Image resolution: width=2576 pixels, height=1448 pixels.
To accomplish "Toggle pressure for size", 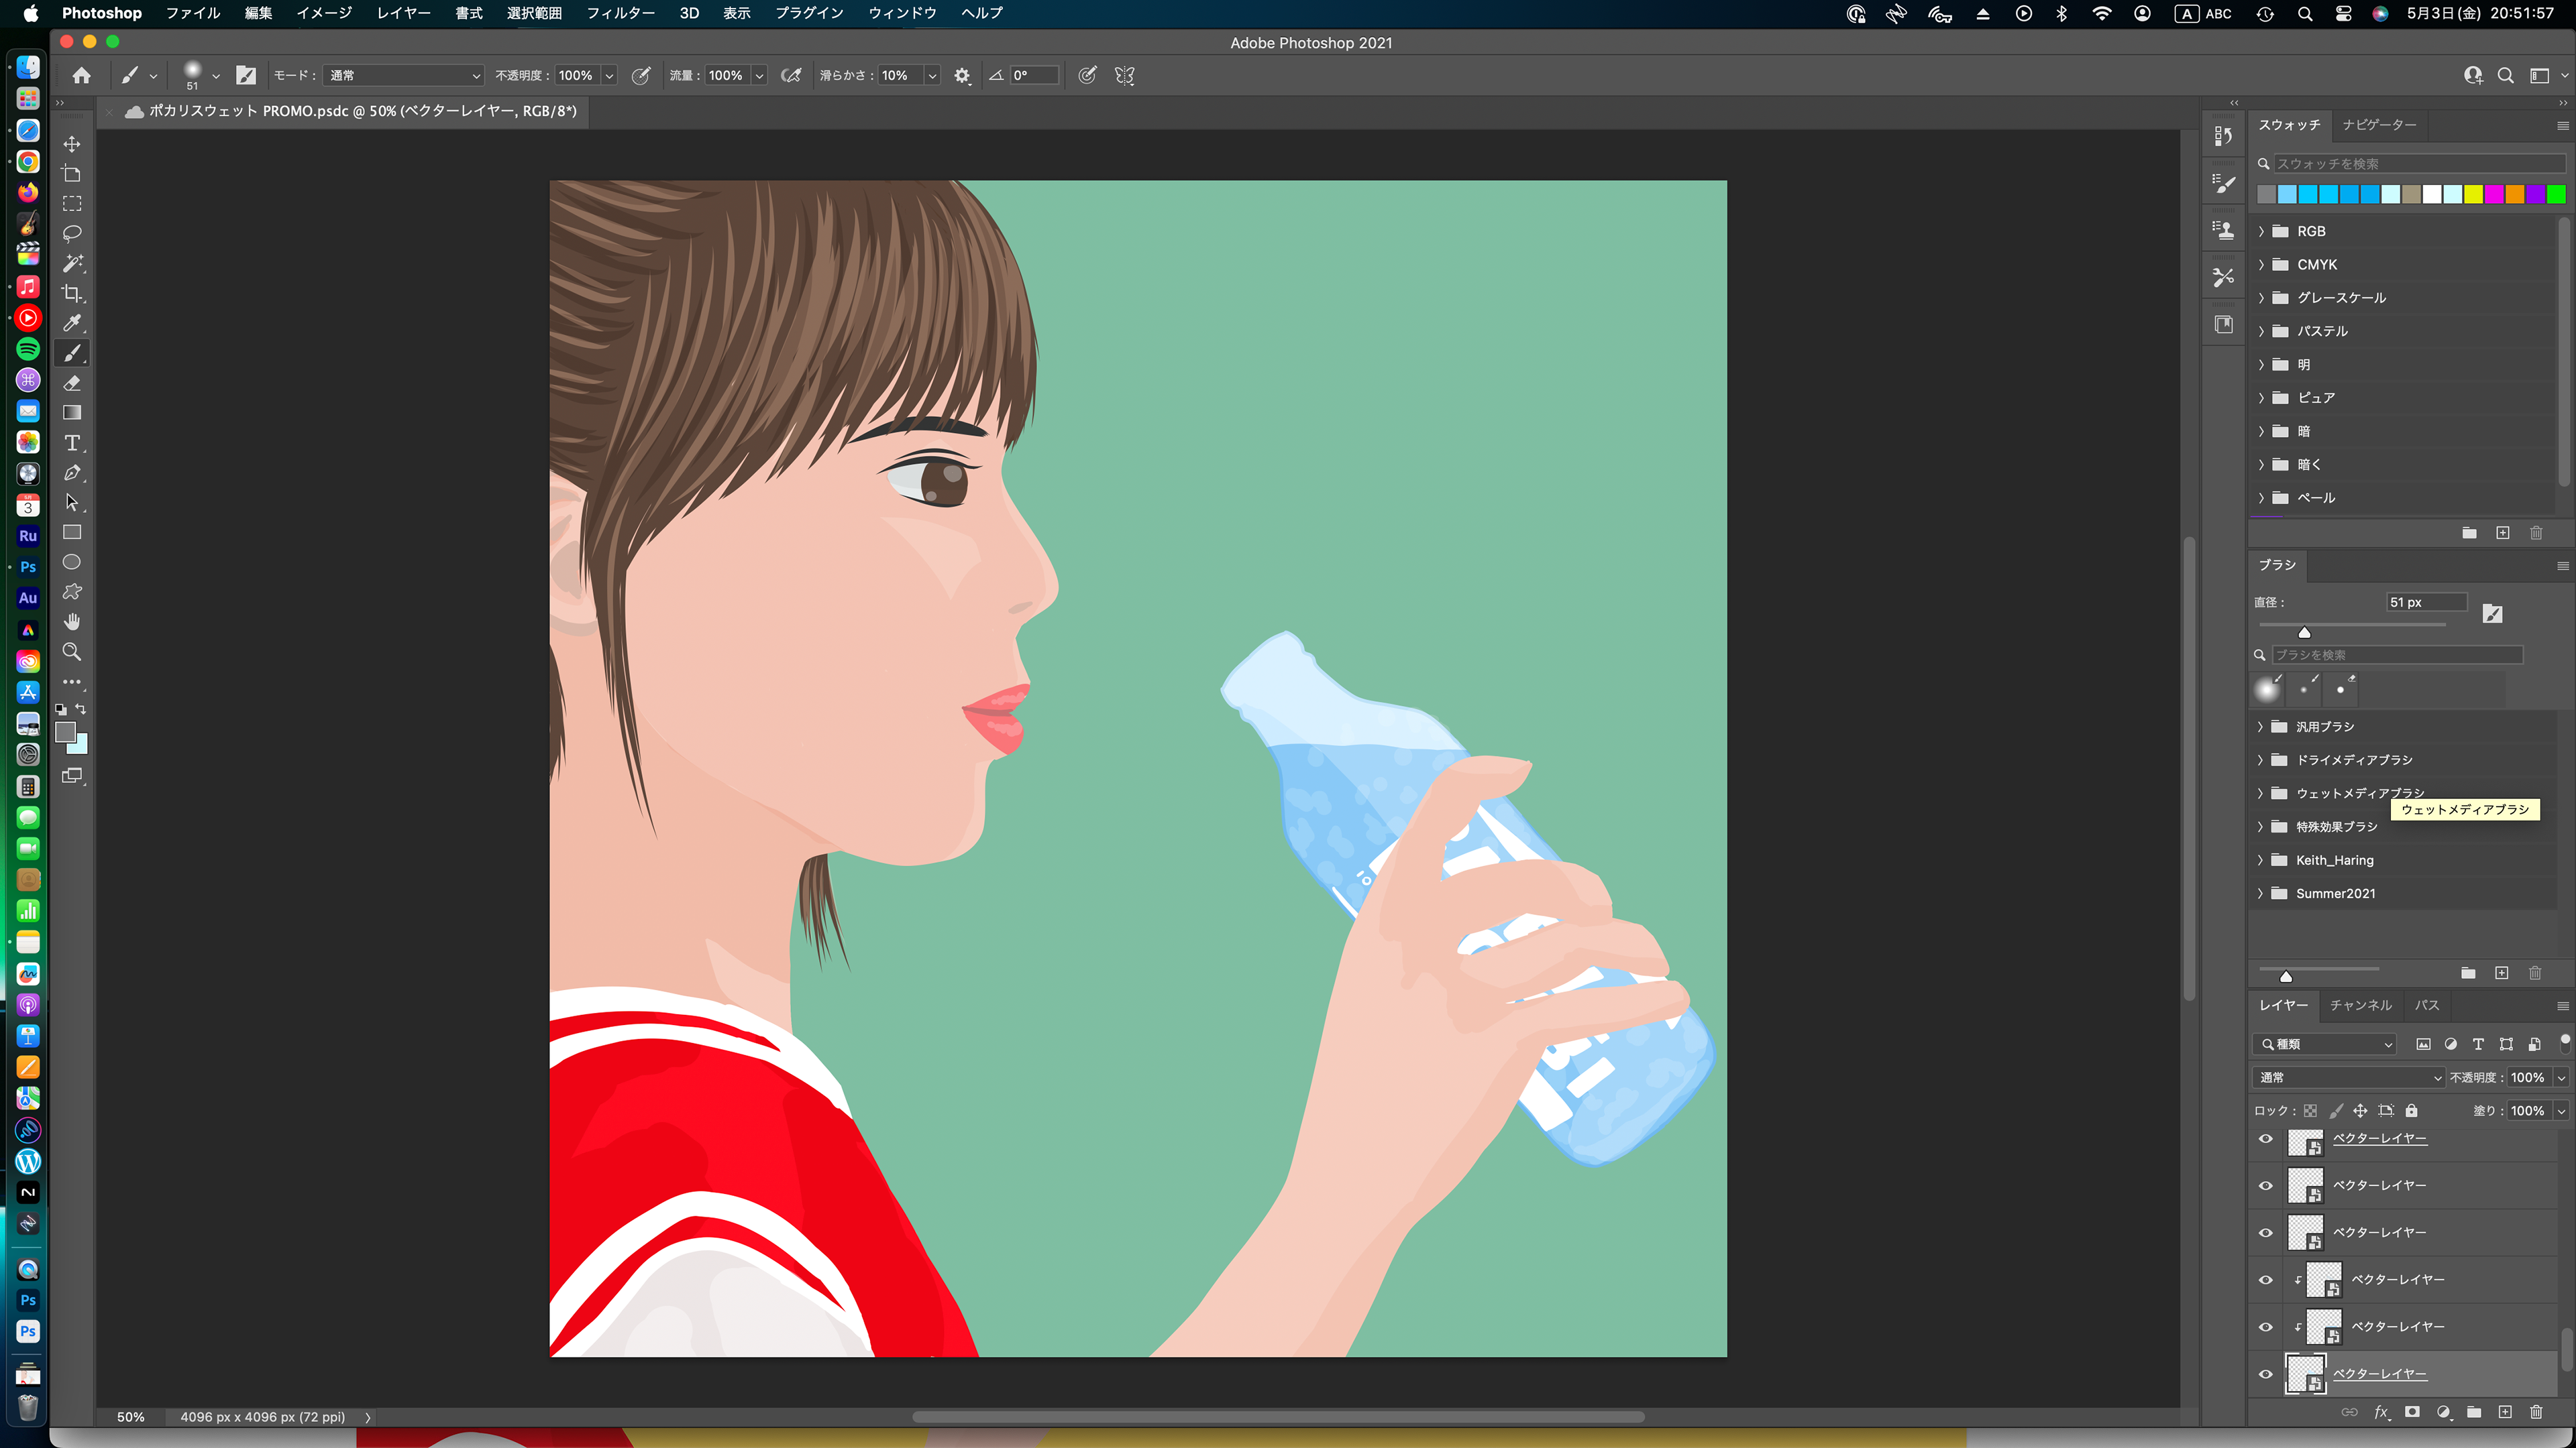I will pos(1087,76).
